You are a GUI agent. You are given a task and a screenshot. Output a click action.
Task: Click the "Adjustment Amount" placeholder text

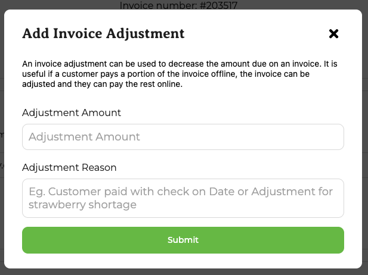coord(85,137)
